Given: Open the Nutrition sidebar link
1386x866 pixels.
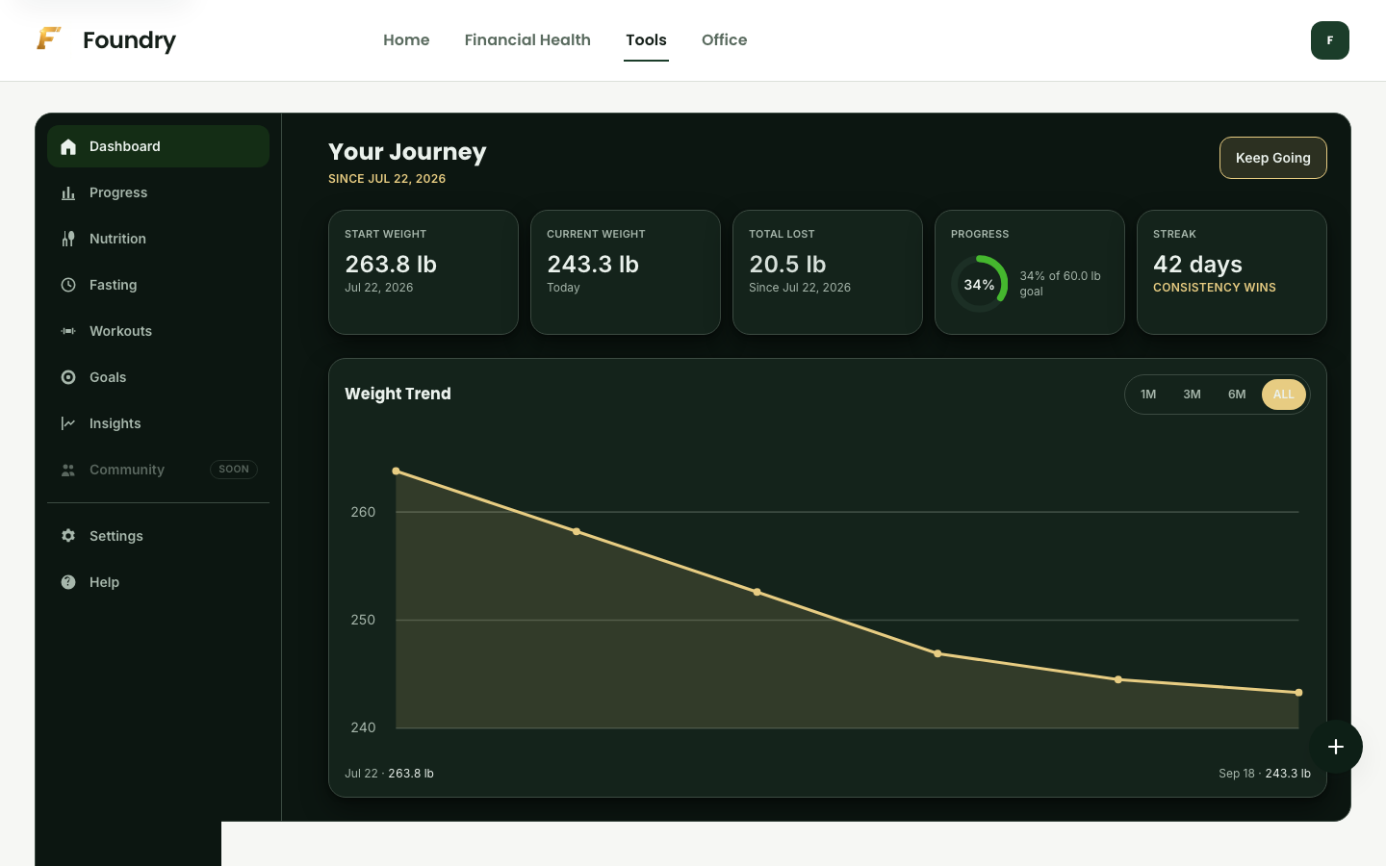Looking at the screenshot, I should pyautogui.click(x=158, y=239).
